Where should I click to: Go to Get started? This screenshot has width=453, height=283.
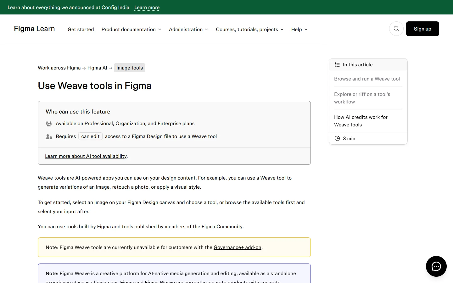(81, 29)
